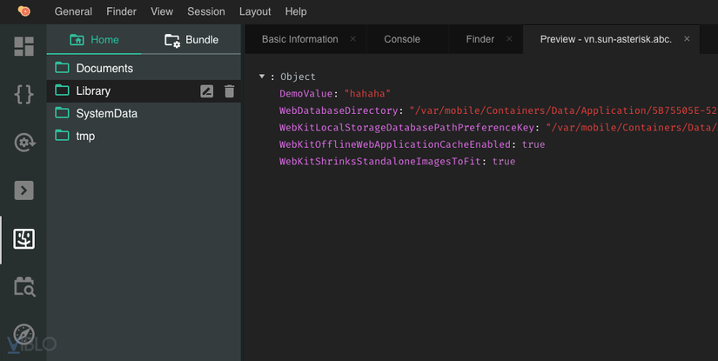Select the Finder face sidebar icon
This screenshot has height=361, width=718.
click(23, 238)
